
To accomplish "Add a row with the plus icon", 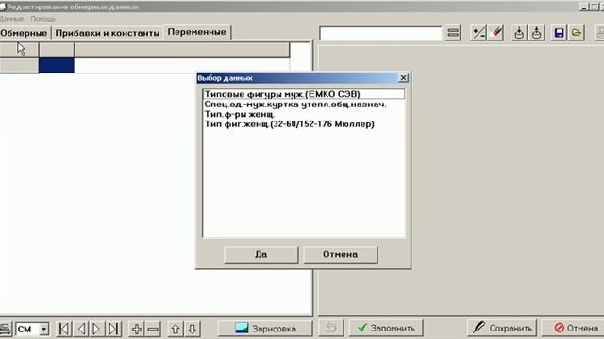I will click(136, 329).
